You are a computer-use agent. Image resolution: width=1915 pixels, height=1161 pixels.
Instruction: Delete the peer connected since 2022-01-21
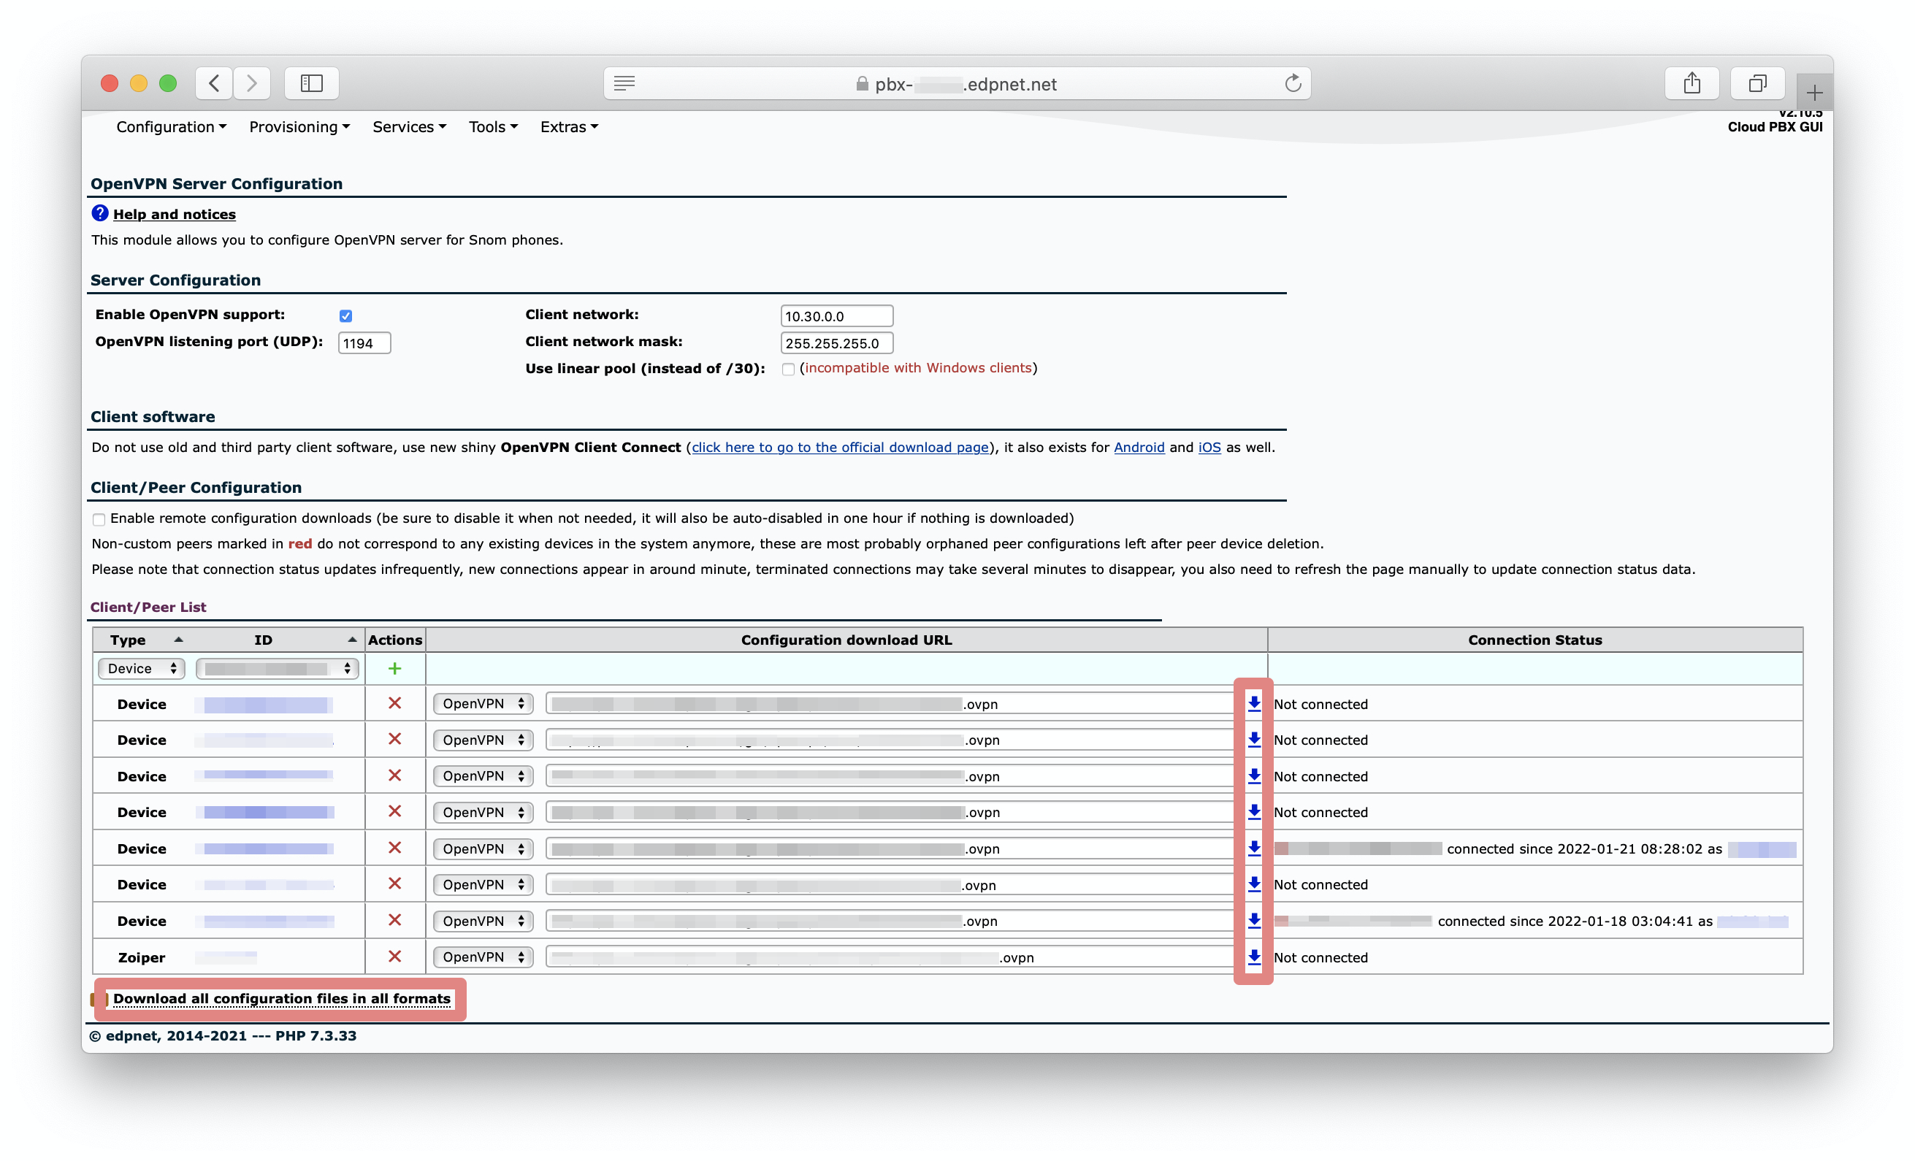coord(395,848)
